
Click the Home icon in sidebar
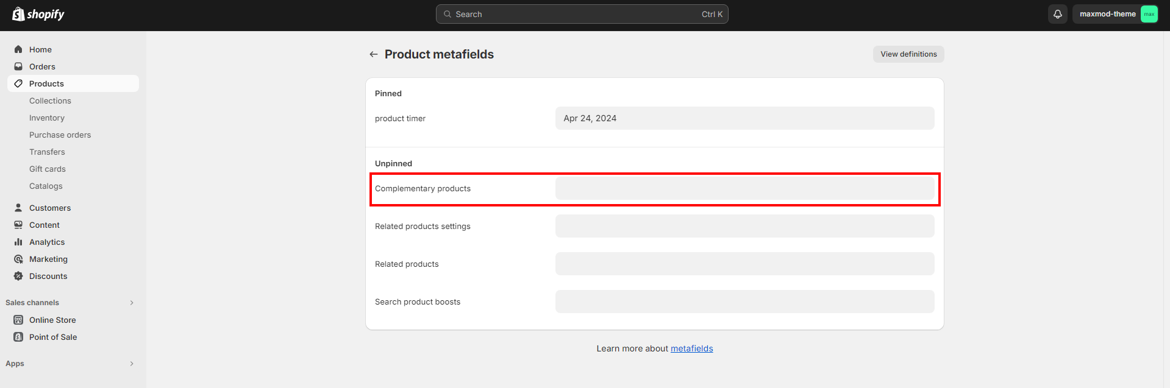point(18,49)
